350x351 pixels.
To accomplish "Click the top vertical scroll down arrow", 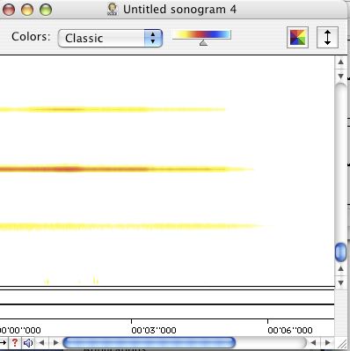I will tap(340, 76).
